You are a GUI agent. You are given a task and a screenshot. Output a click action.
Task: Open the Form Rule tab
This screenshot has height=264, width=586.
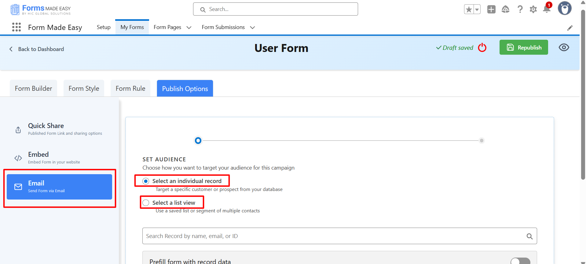click(130, 89)
